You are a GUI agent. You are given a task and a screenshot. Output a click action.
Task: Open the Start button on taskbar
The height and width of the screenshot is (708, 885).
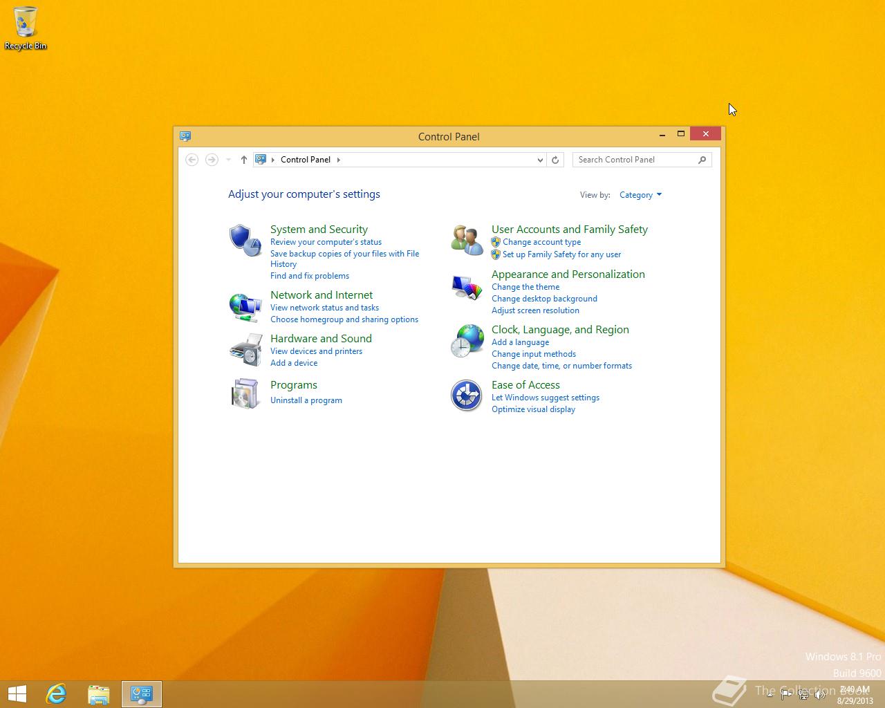(x=17, y=694)
